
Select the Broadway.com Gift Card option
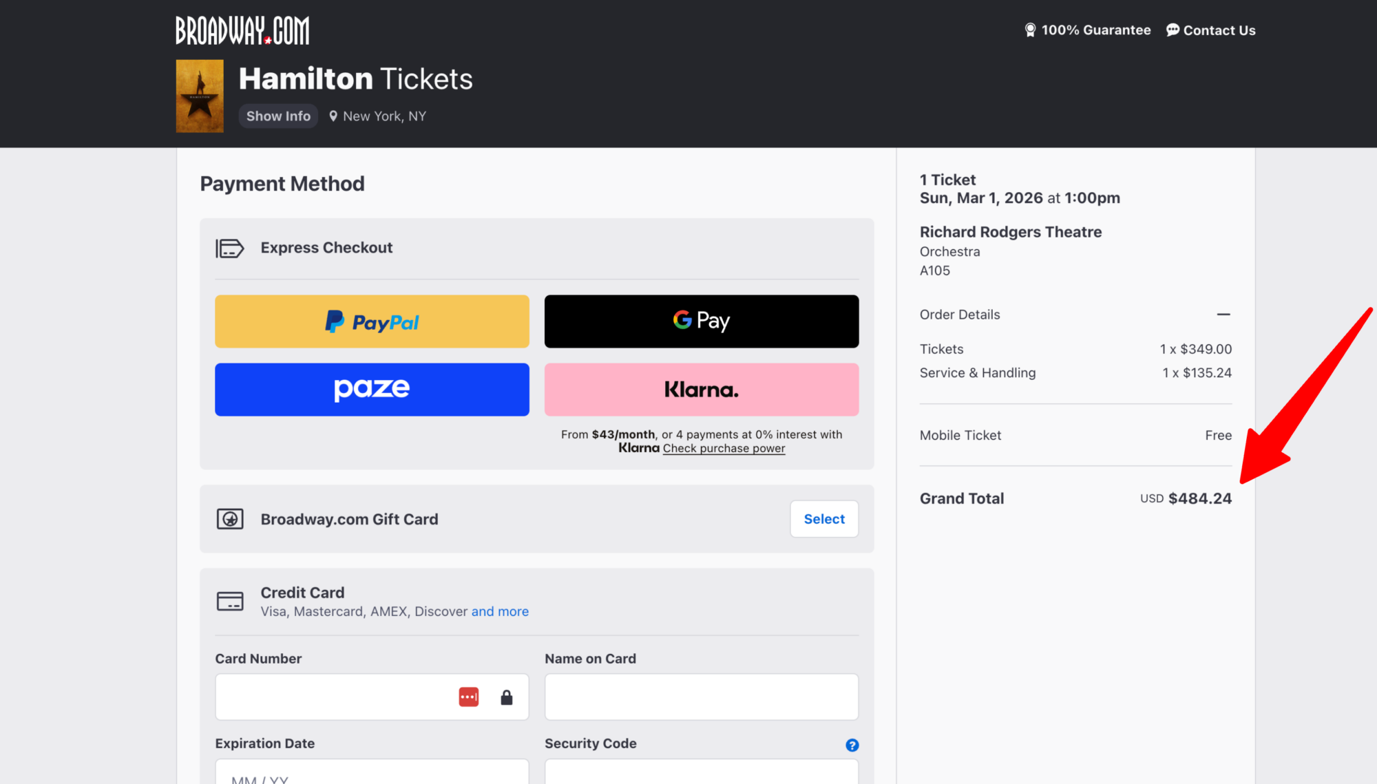click(823, 519)
